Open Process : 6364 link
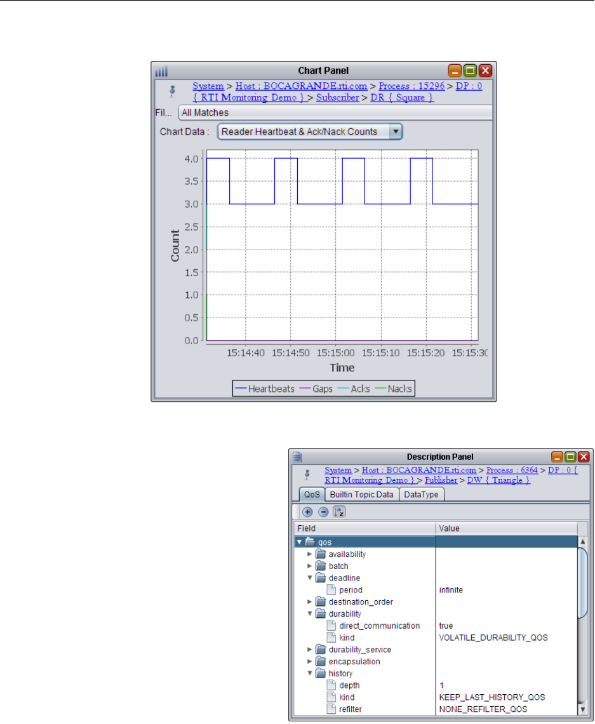Screen dimensions: 595x724 512,470
